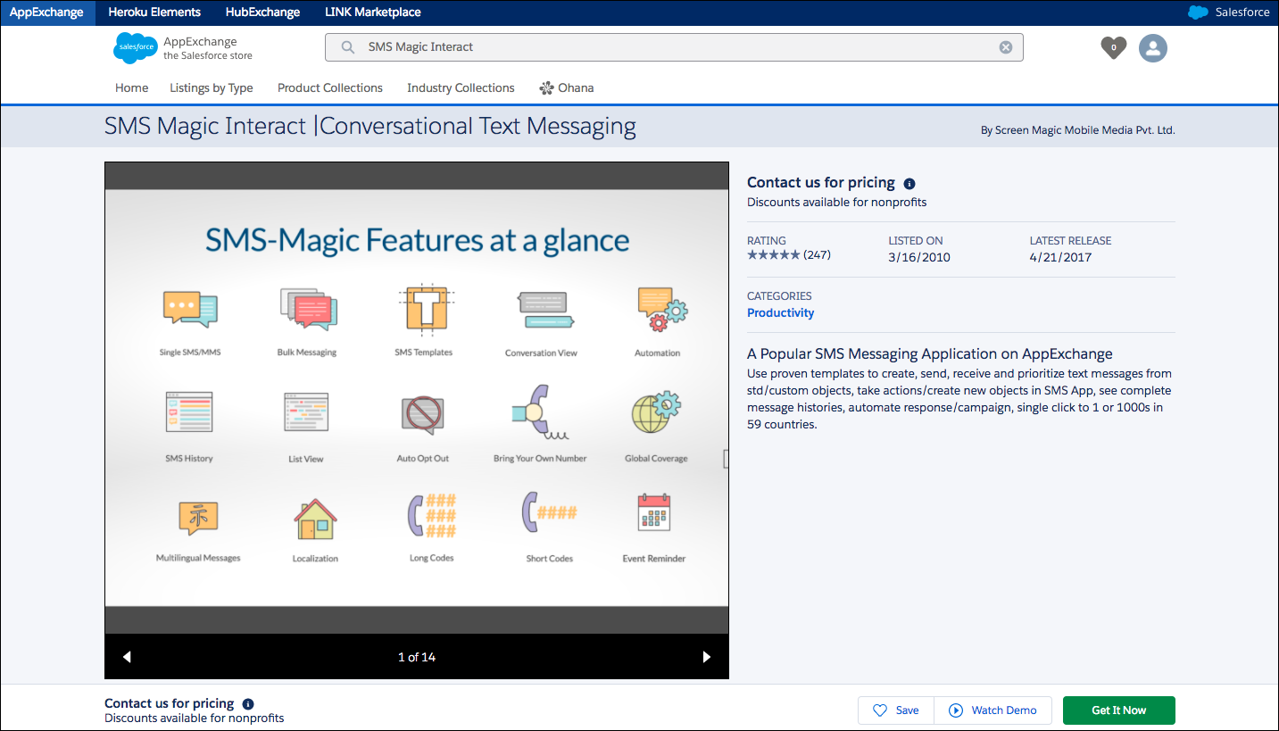1279x731 pixels.
Task: Click the Salesforce cloud icon in top bar
Action: [1198, 12]
